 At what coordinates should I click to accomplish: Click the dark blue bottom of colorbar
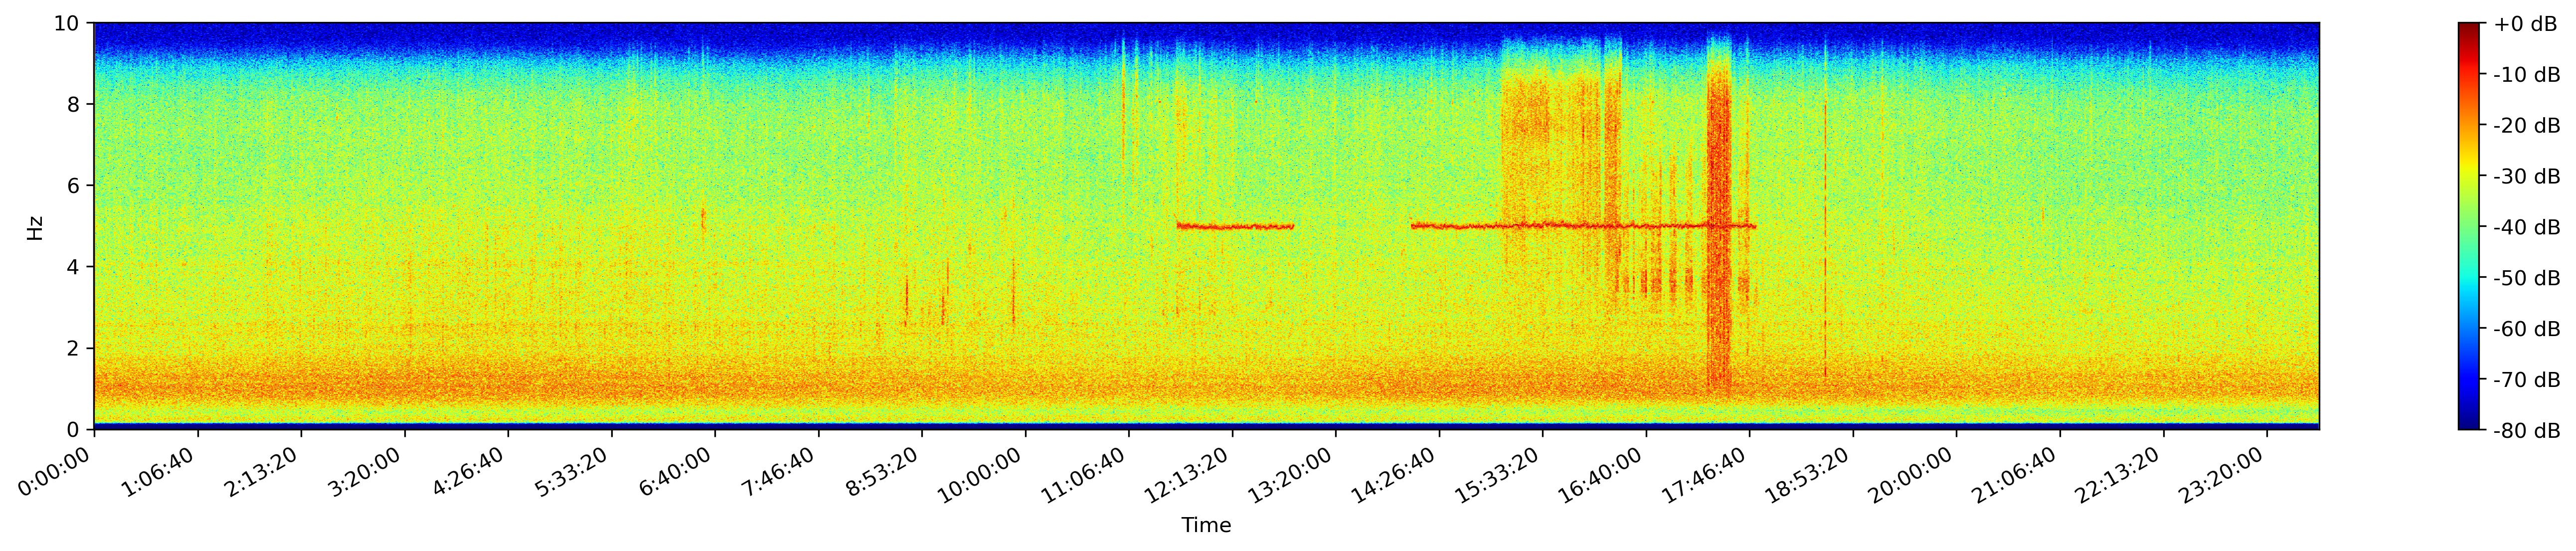point(2469,425)
